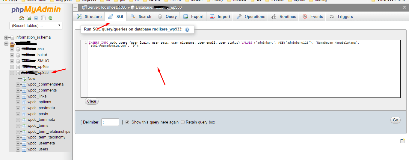
Task: Click the database icon beside information_schema
Action: (x=12, y=38)
